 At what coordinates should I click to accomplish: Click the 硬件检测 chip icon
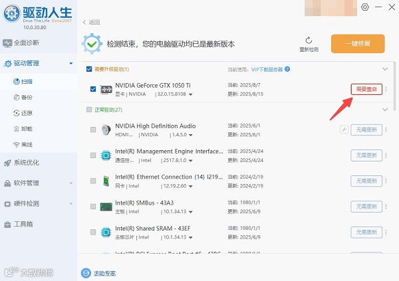(7, 204)
